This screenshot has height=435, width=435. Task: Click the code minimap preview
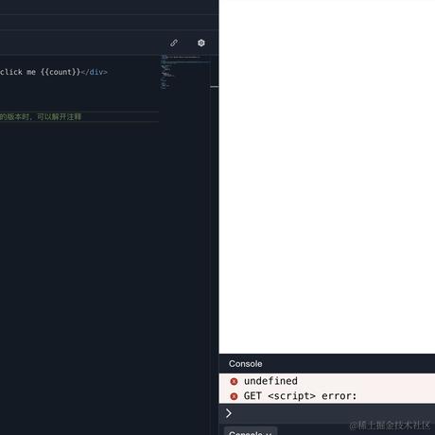(x=185, y=73)
